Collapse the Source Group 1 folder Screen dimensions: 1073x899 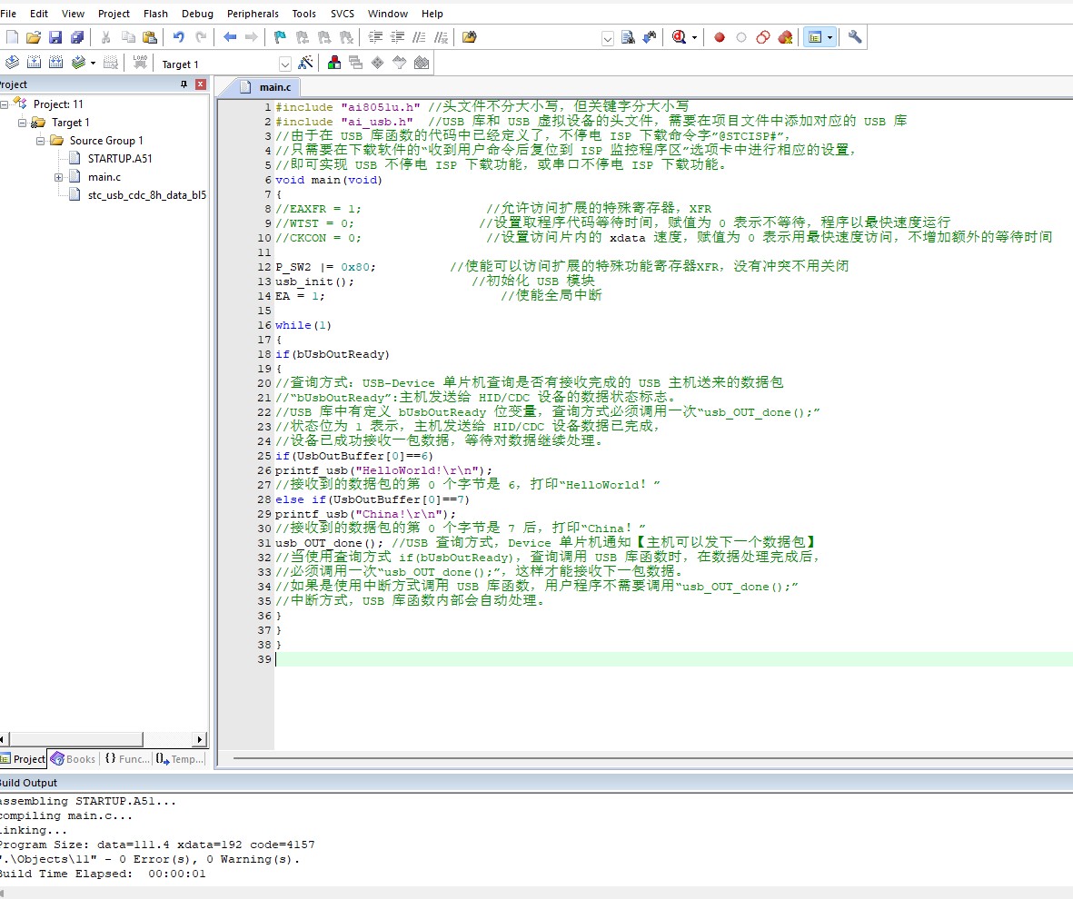pyautogui.click(x=40, y=140)
